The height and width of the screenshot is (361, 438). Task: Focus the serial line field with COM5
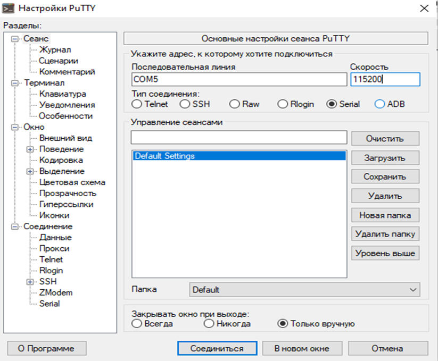click(239, 80)
